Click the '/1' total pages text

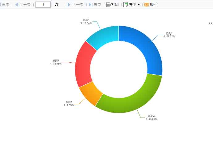[57, 5]
